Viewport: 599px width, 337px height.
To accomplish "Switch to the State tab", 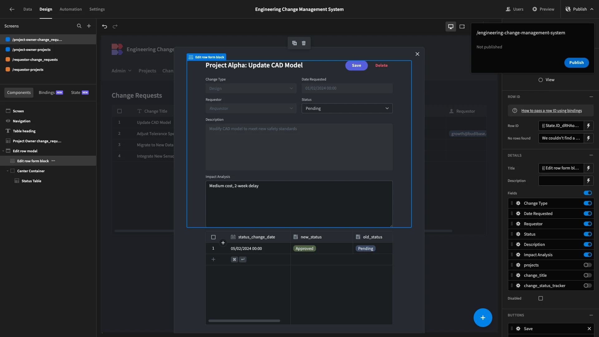I will 80,92.
